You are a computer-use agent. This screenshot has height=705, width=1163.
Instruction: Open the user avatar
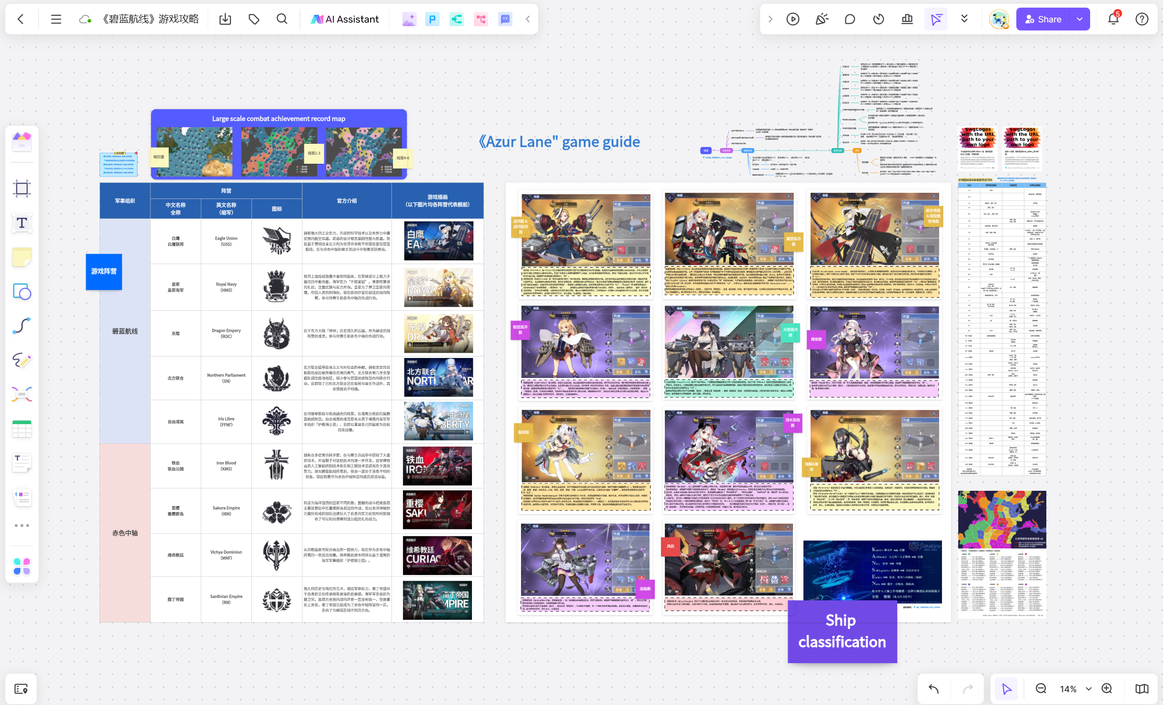[999, 19]
